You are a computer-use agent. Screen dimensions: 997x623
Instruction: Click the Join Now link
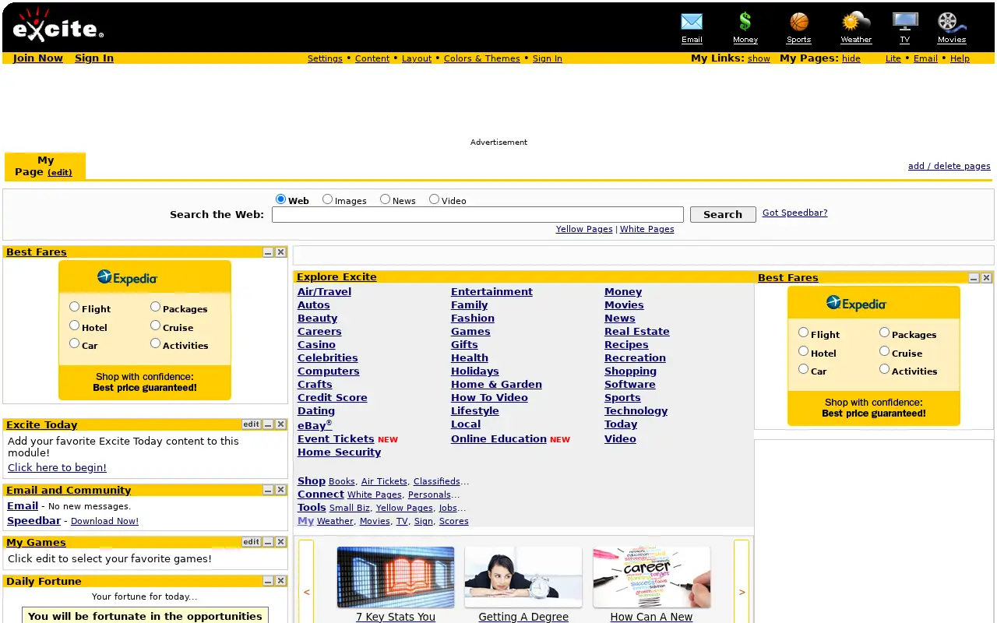click(x=38, y=58)
